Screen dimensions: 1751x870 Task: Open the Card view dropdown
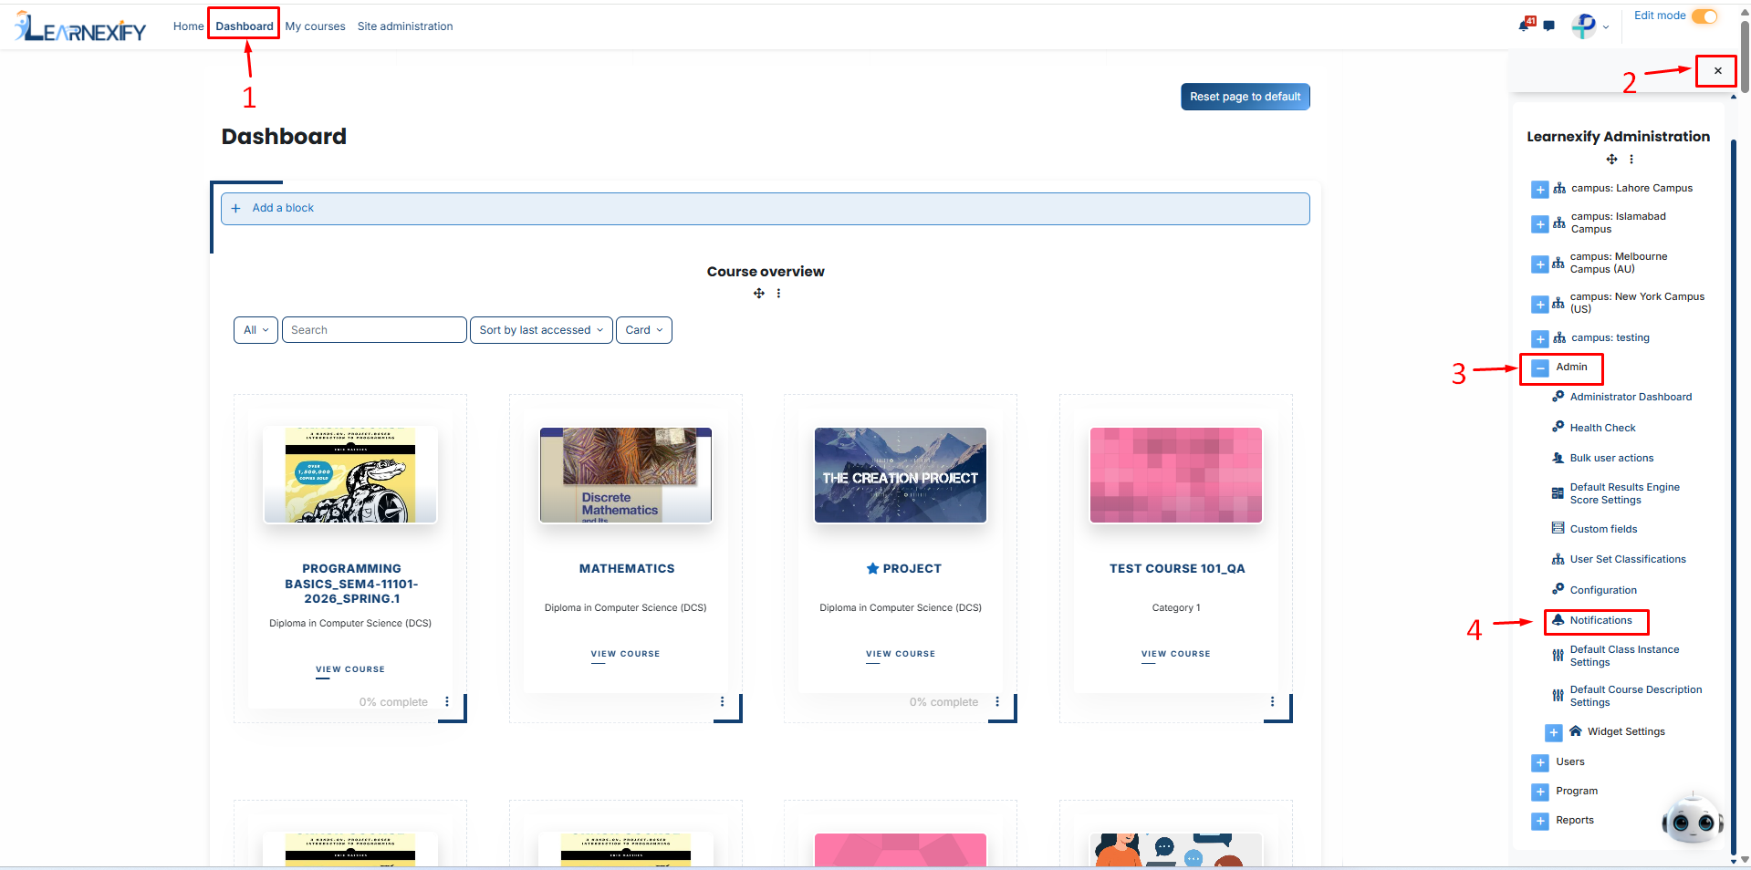(x=644, y=330)
